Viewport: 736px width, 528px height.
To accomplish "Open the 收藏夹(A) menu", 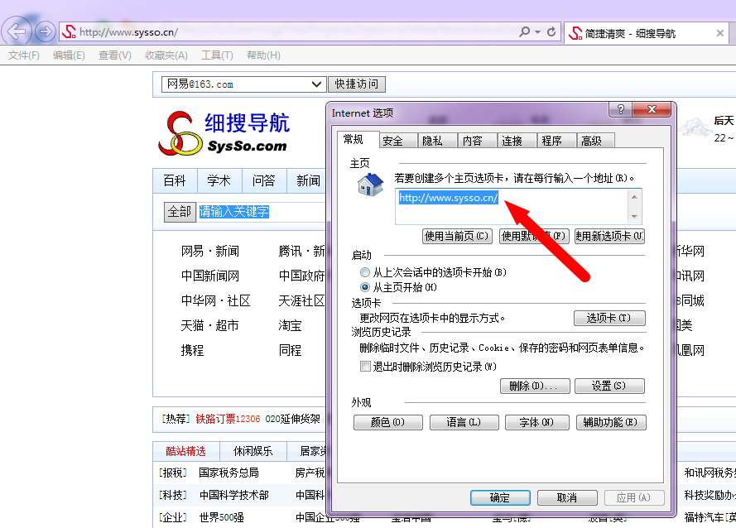I will (166, 55).
